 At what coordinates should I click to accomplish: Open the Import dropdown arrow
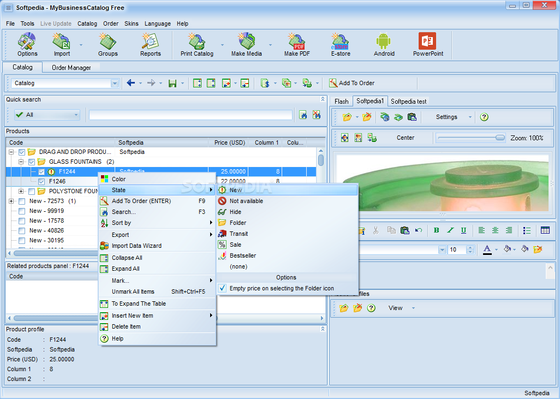pos(81,45)
